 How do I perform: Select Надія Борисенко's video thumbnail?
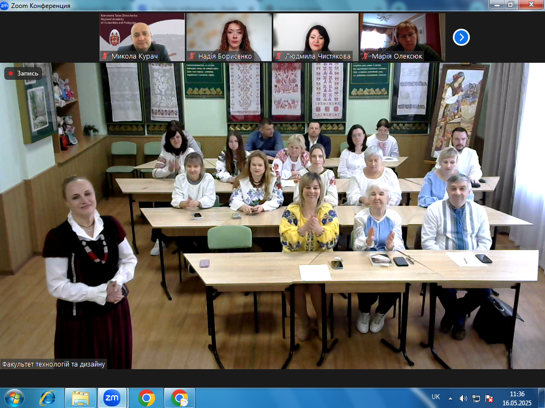(x=229, y=37)
